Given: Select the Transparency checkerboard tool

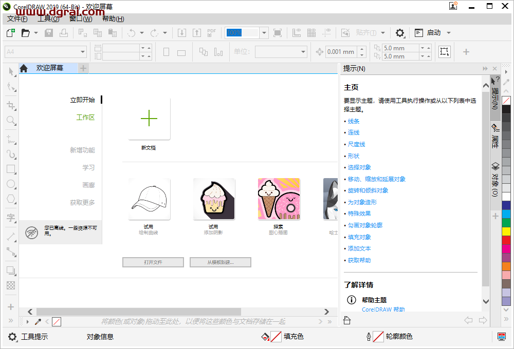Looking at the screenshot, I should tap(11, 285).
